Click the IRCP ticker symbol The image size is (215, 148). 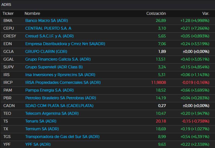coord(8,82)
